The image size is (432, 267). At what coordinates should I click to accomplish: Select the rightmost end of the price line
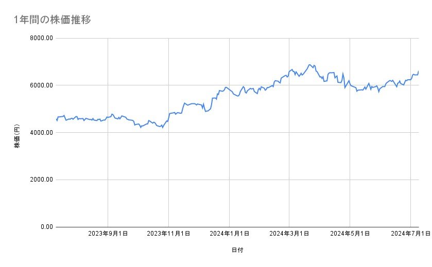tap(419, 71)
